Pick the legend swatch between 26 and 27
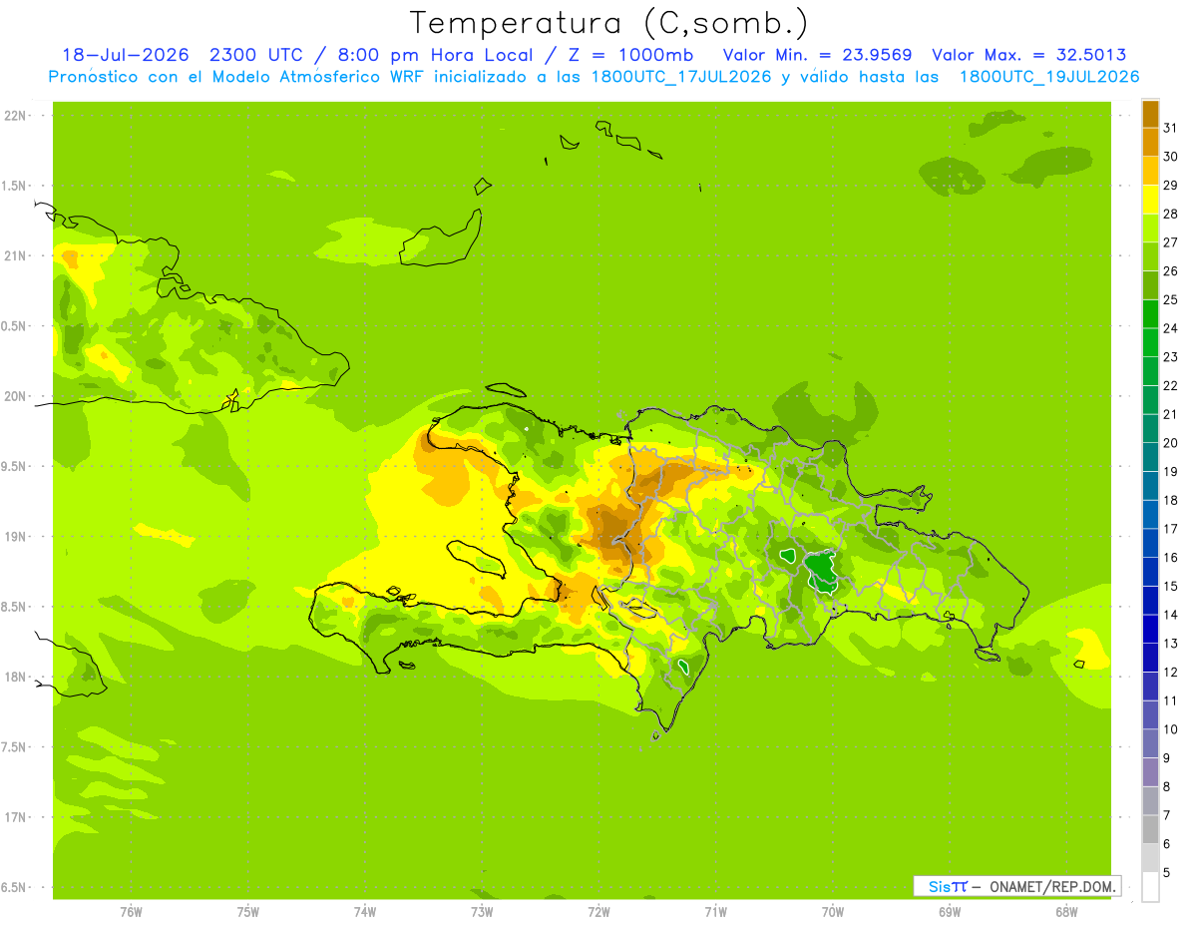The width and height of the screenshot is (1197, 925). click(x=1150, y=256)
